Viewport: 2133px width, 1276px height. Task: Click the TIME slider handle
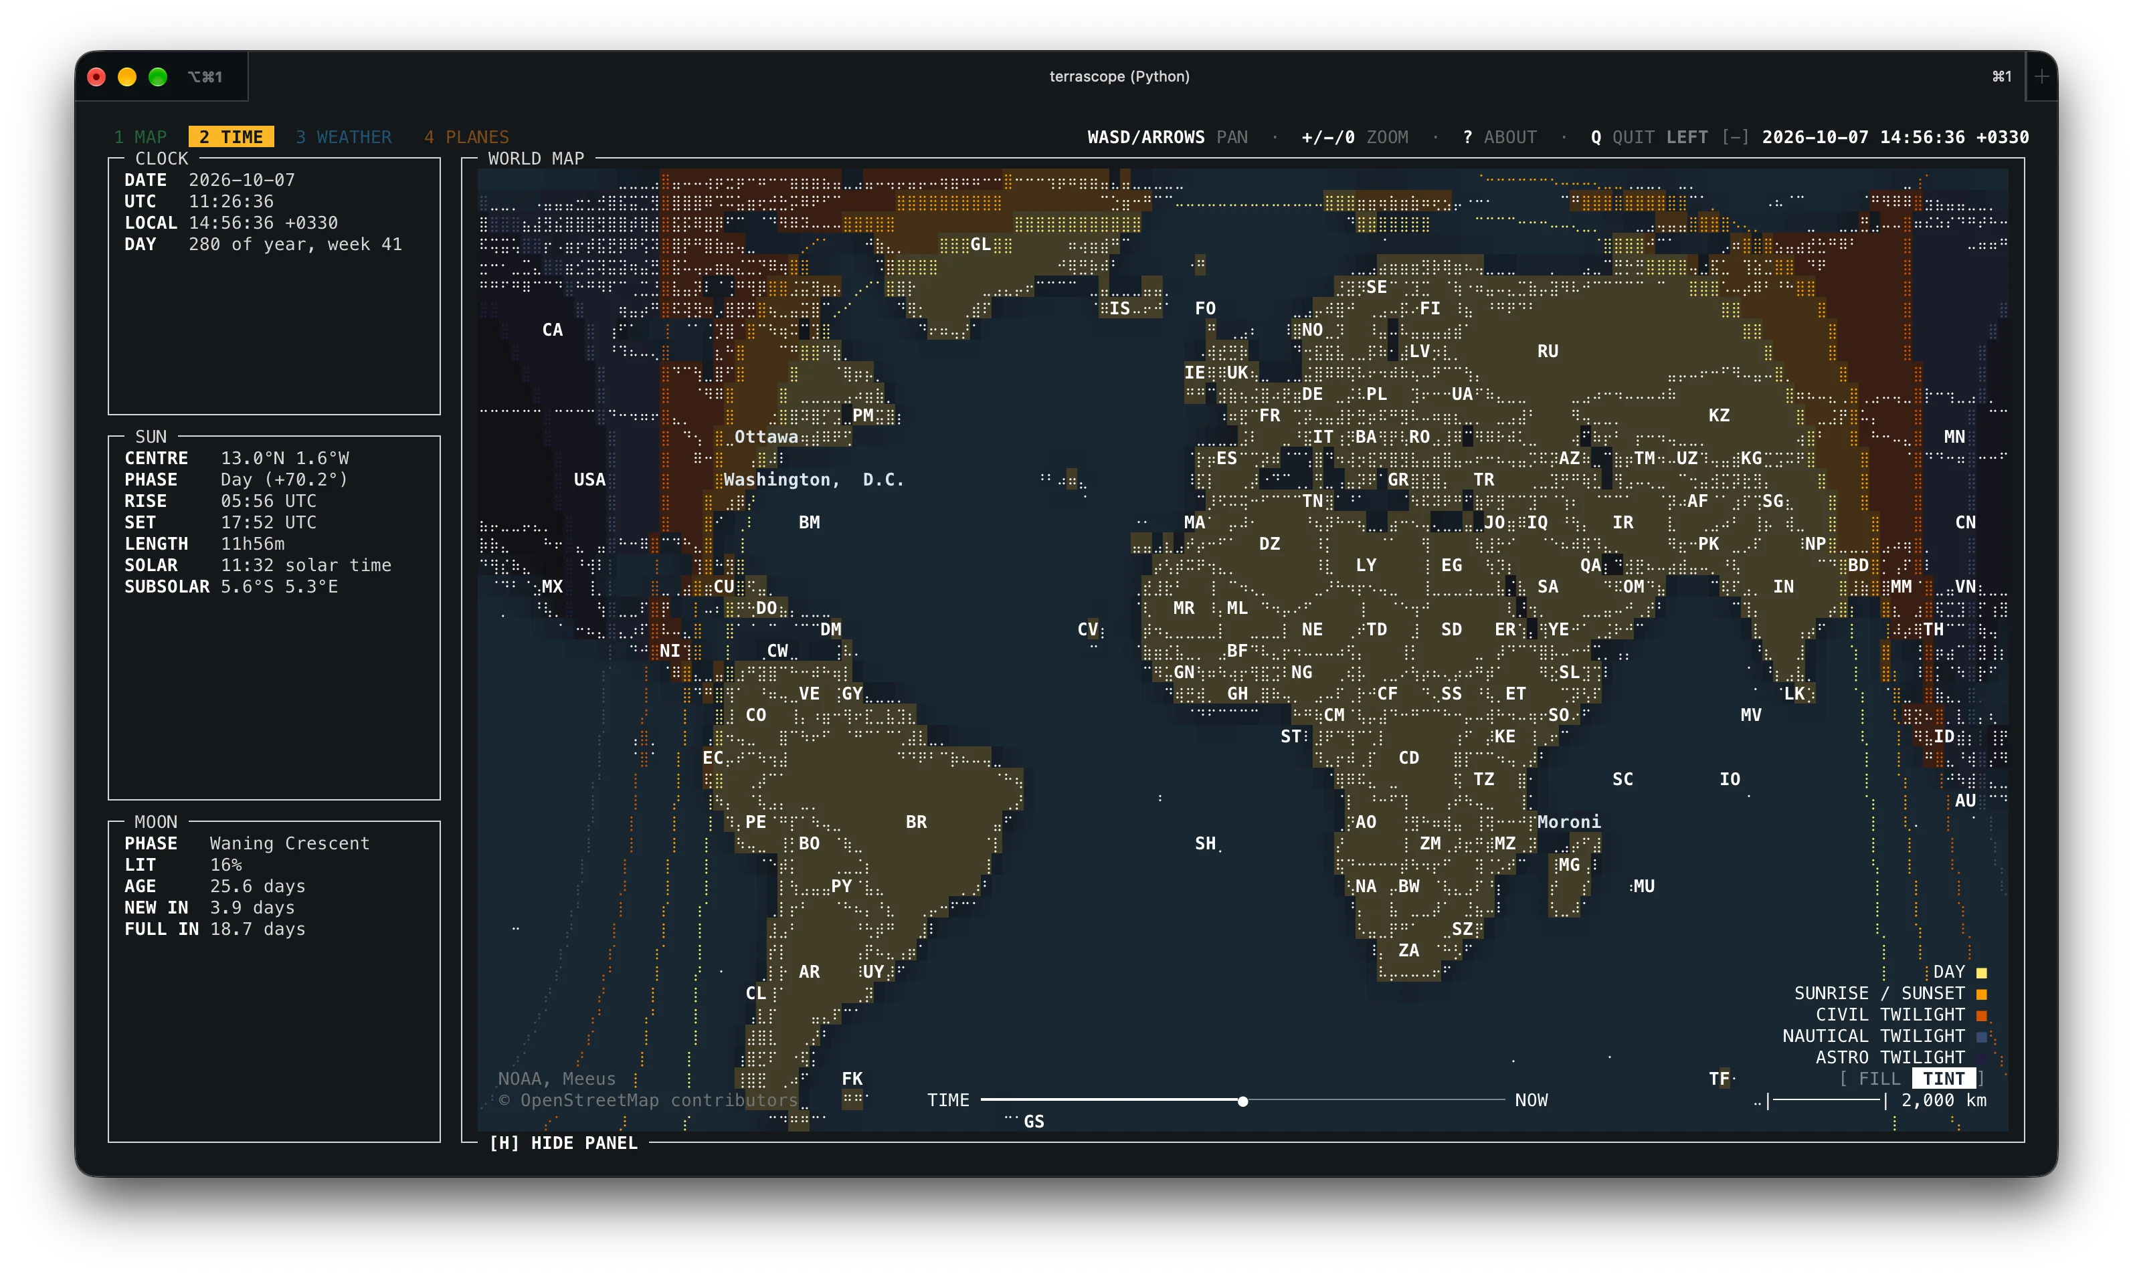pos(1243,1101)
